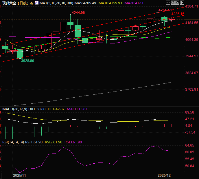Click MA1(5,10,20,30,100) indicator parameters
The width and height of the screenshot is (199, 179).
click(56, 3)
